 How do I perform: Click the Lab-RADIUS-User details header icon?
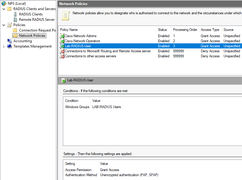point(63,80)
